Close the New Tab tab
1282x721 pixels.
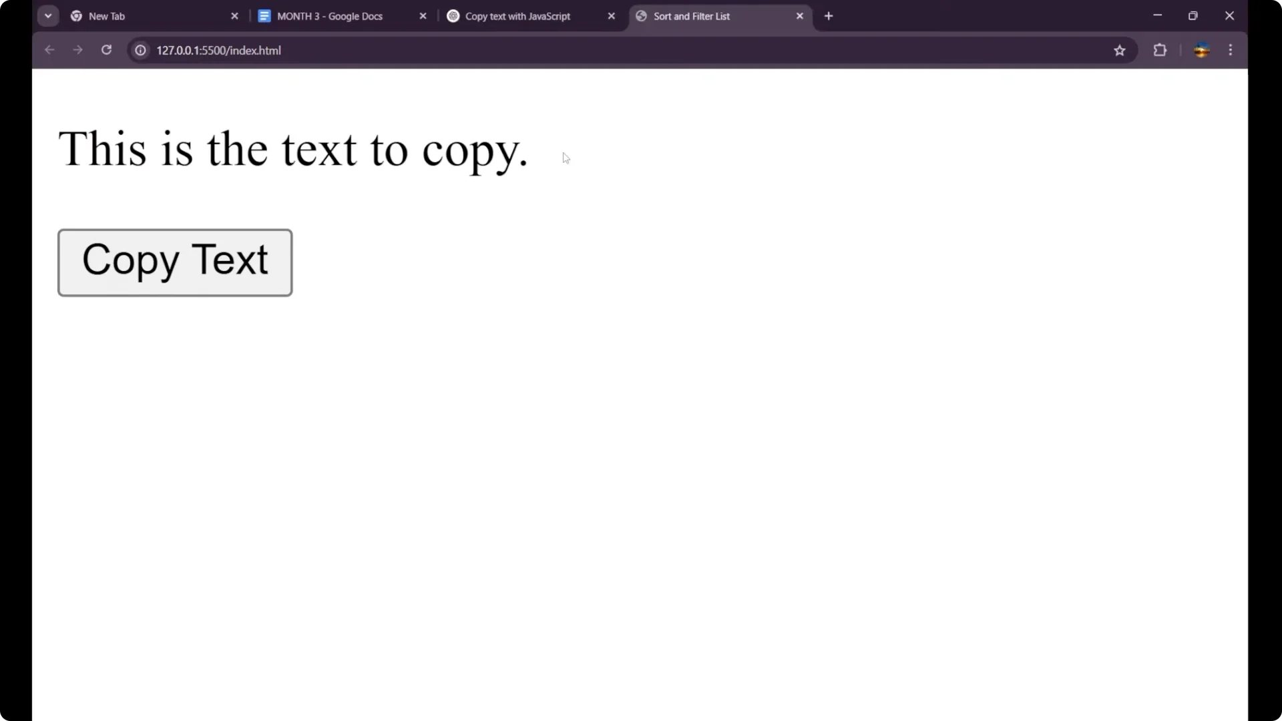tap(235, 15)
